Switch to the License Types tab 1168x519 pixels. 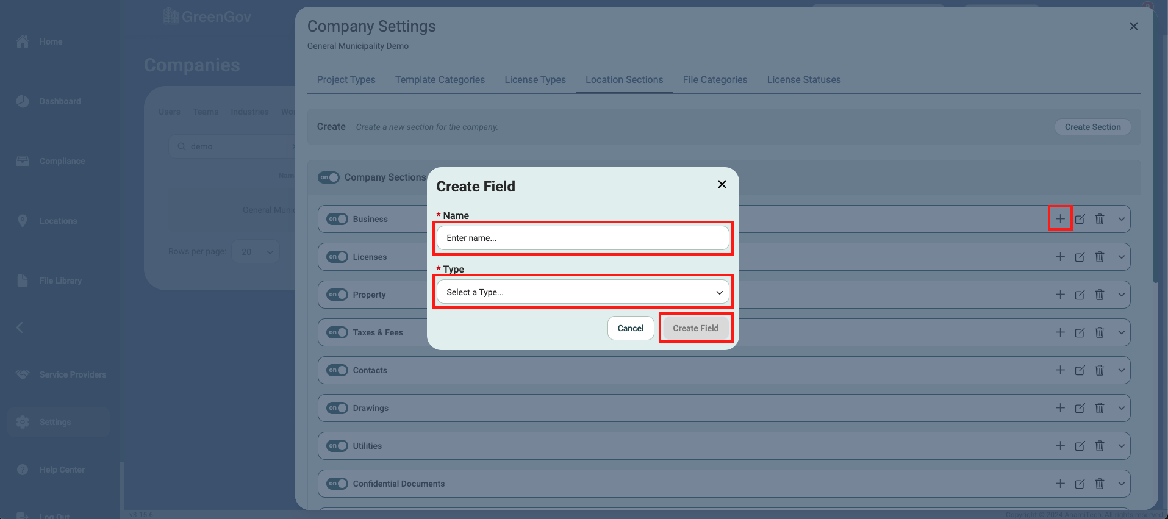pos(535,80)
